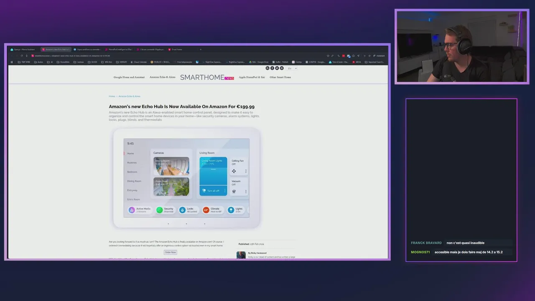This screenshot has height=301, width=535.
Task: Open the site's Instagram icon
Action: pos(281,68)
